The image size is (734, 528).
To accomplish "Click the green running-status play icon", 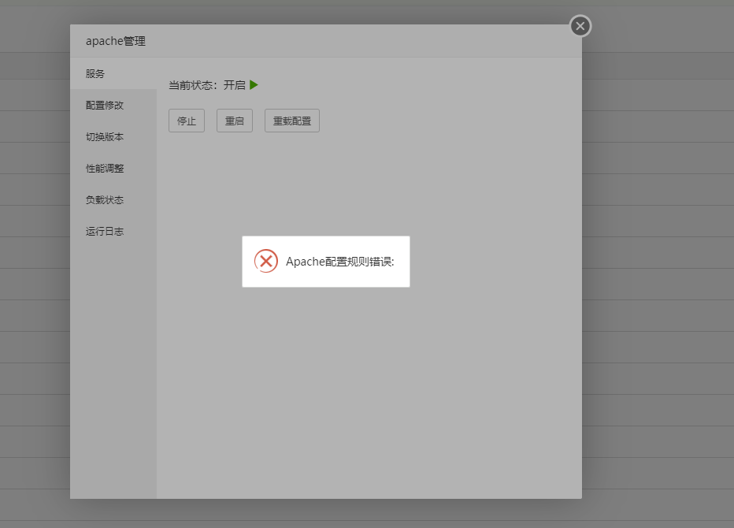I will coord(254,85).
